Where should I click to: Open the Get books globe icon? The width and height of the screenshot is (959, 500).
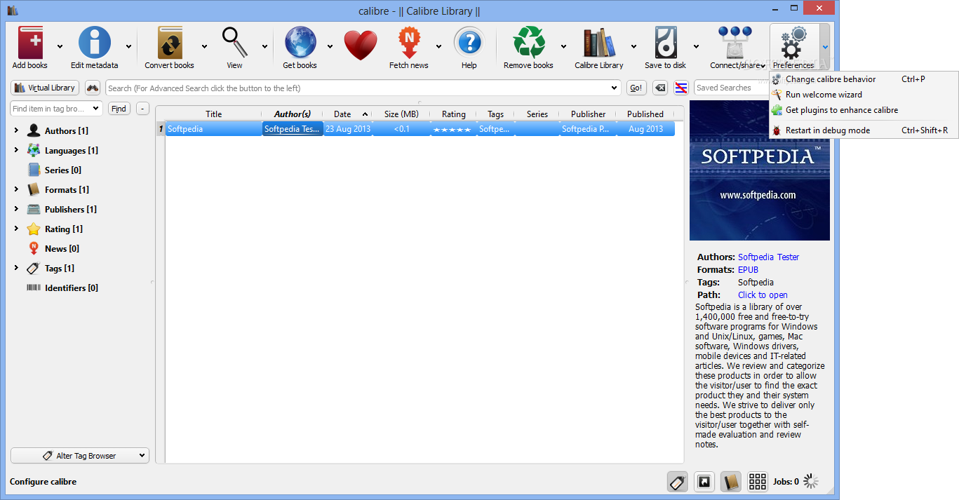tap(300, 43)
